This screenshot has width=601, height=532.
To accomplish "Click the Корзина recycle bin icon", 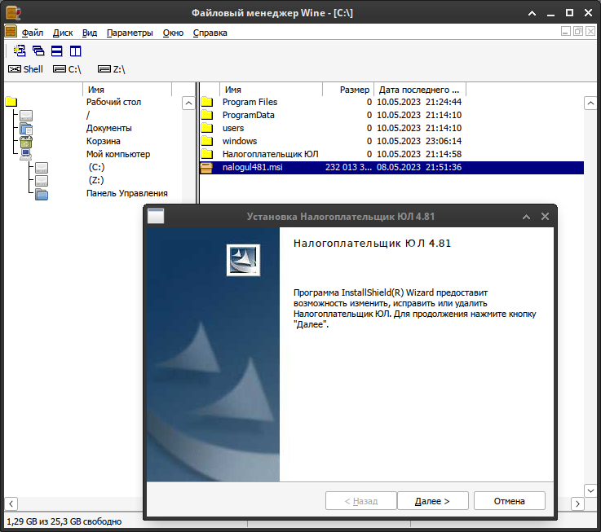I will [x=26, y=142].
